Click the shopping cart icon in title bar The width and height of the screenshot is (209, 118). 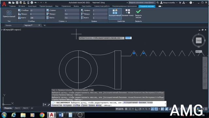(180, 3)
